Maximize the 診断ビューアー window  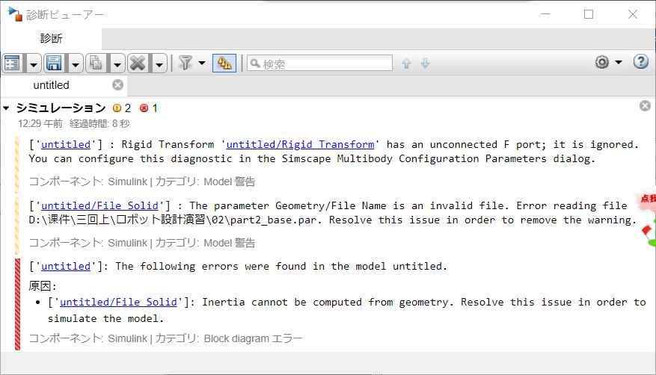point(589,14)
